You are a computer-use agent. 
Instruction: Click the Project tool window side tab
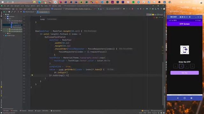click(1, 14)
